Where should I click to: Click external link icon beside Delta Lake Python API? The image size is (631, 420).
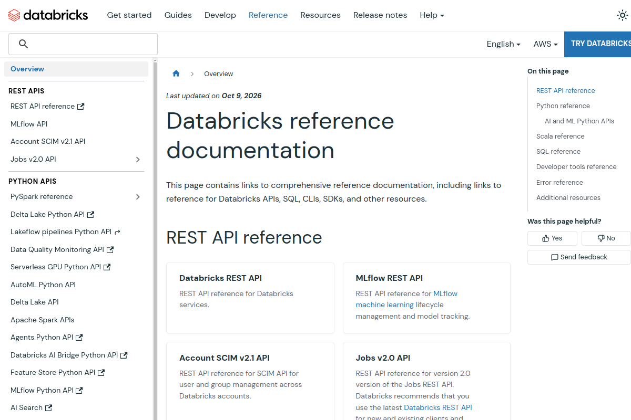pyautogui.click(x=90, y=215)
